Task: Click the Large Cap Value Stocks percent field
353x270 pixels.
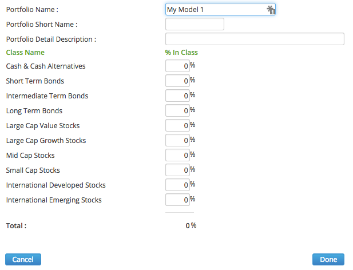Action: coord(177,126)
